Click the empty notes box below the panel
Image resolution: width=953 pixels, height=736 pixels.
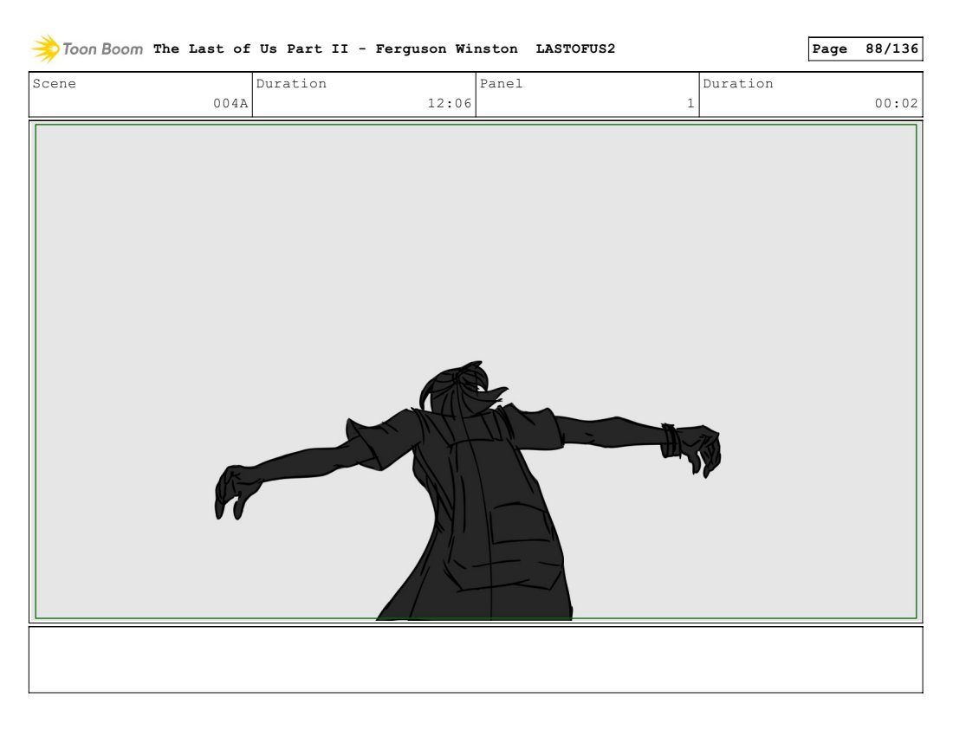(476, 660)
